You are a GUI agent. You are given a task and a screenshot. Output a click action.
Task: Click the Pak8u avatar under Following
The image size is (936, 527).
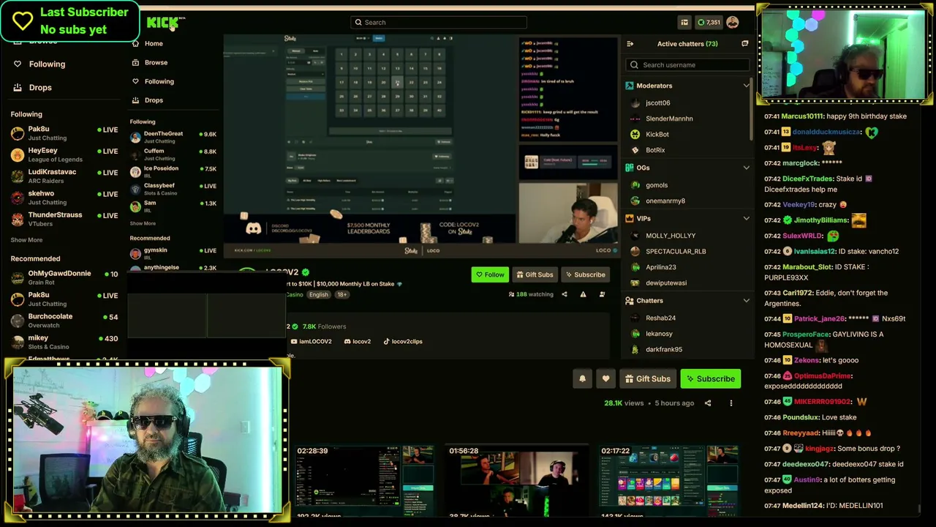18,132
